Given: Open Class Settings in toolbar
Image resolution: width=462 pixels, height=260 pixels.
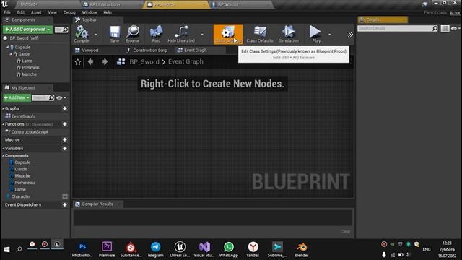Looking at the screenshot, I should point(228,34).
